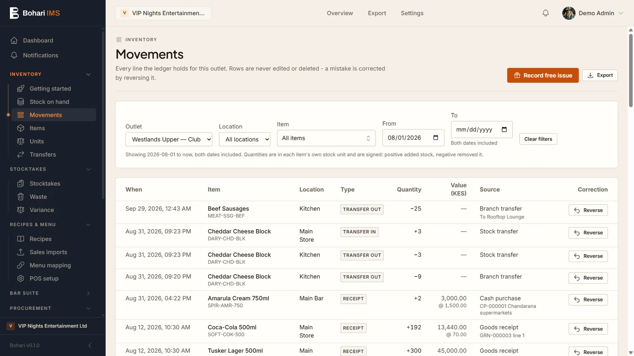Open the Outlet dropdown Westlands Upper — Club
Viewport: 634px width, 356px height.
pos(169,139)
